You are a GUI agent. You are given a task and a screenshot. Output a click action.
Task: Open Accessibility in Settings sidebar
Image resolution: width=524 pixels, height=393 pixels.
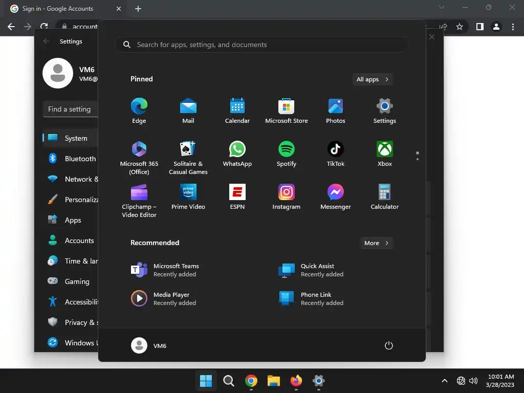point(70,302)
